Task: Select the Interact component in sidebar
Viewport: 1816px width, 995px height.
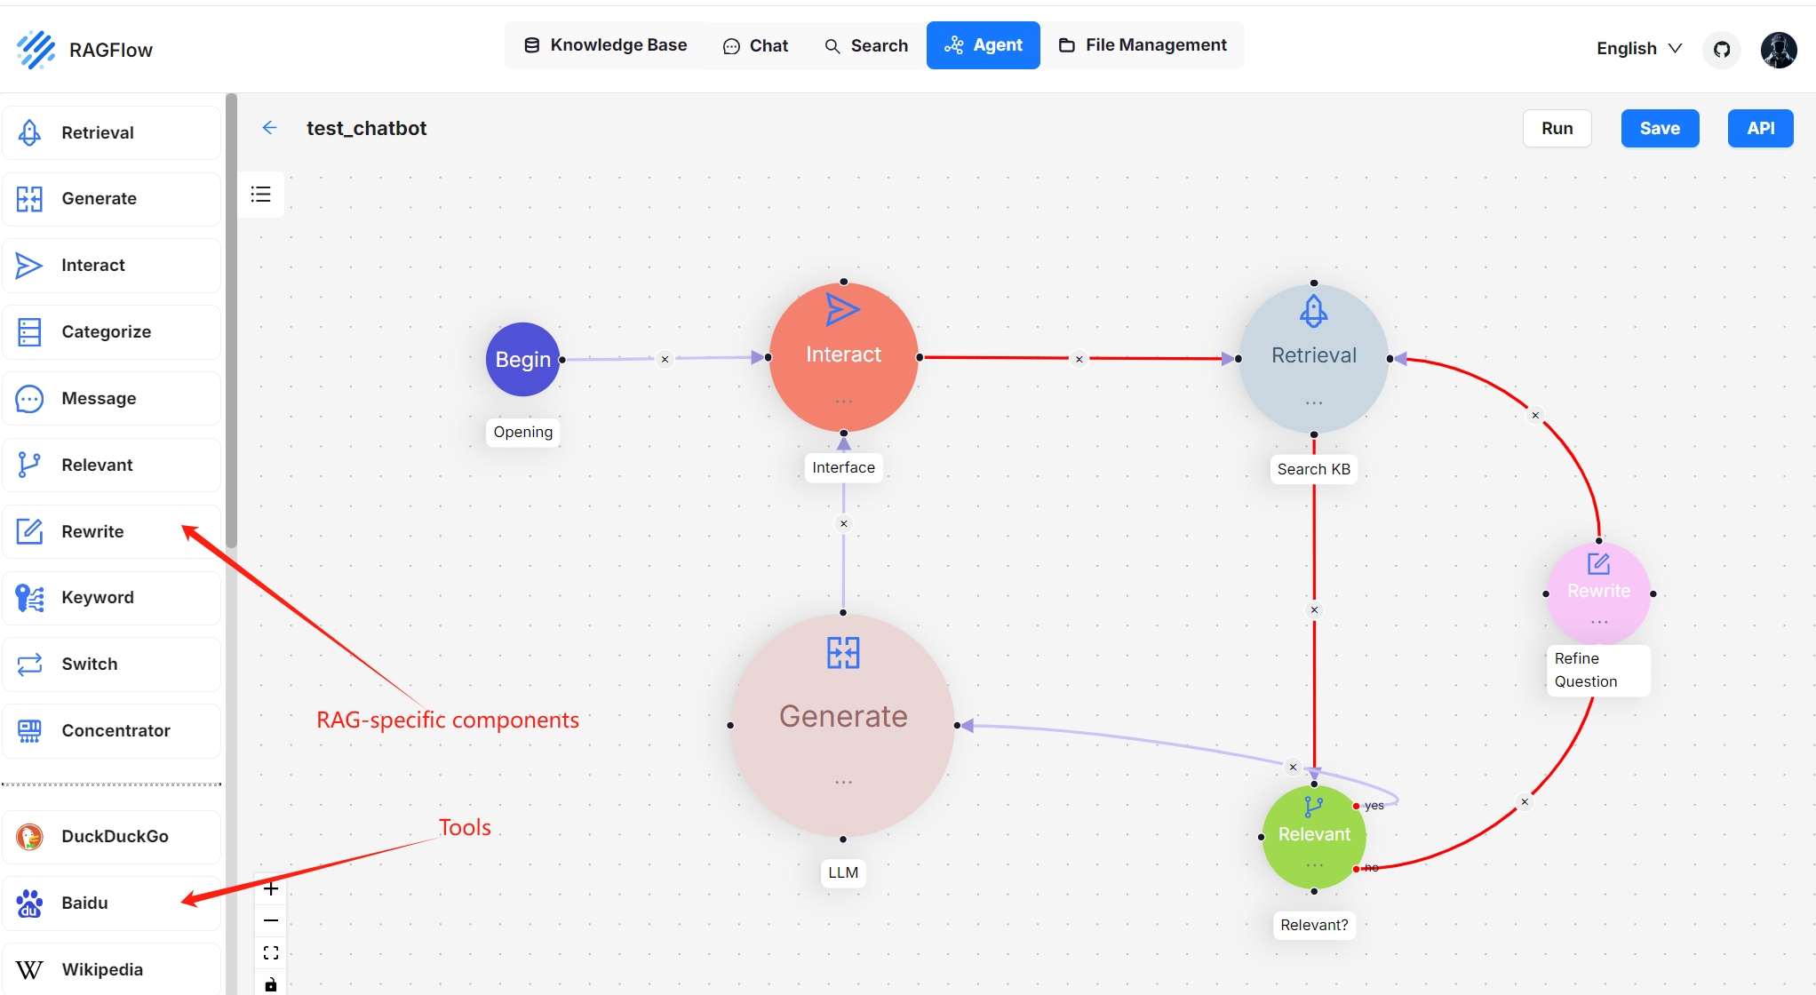Action: click(x=111, y=266)
